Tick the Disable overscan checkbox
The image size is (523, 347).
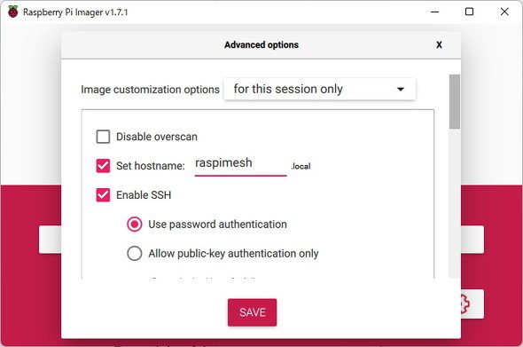tap(103, 137)
